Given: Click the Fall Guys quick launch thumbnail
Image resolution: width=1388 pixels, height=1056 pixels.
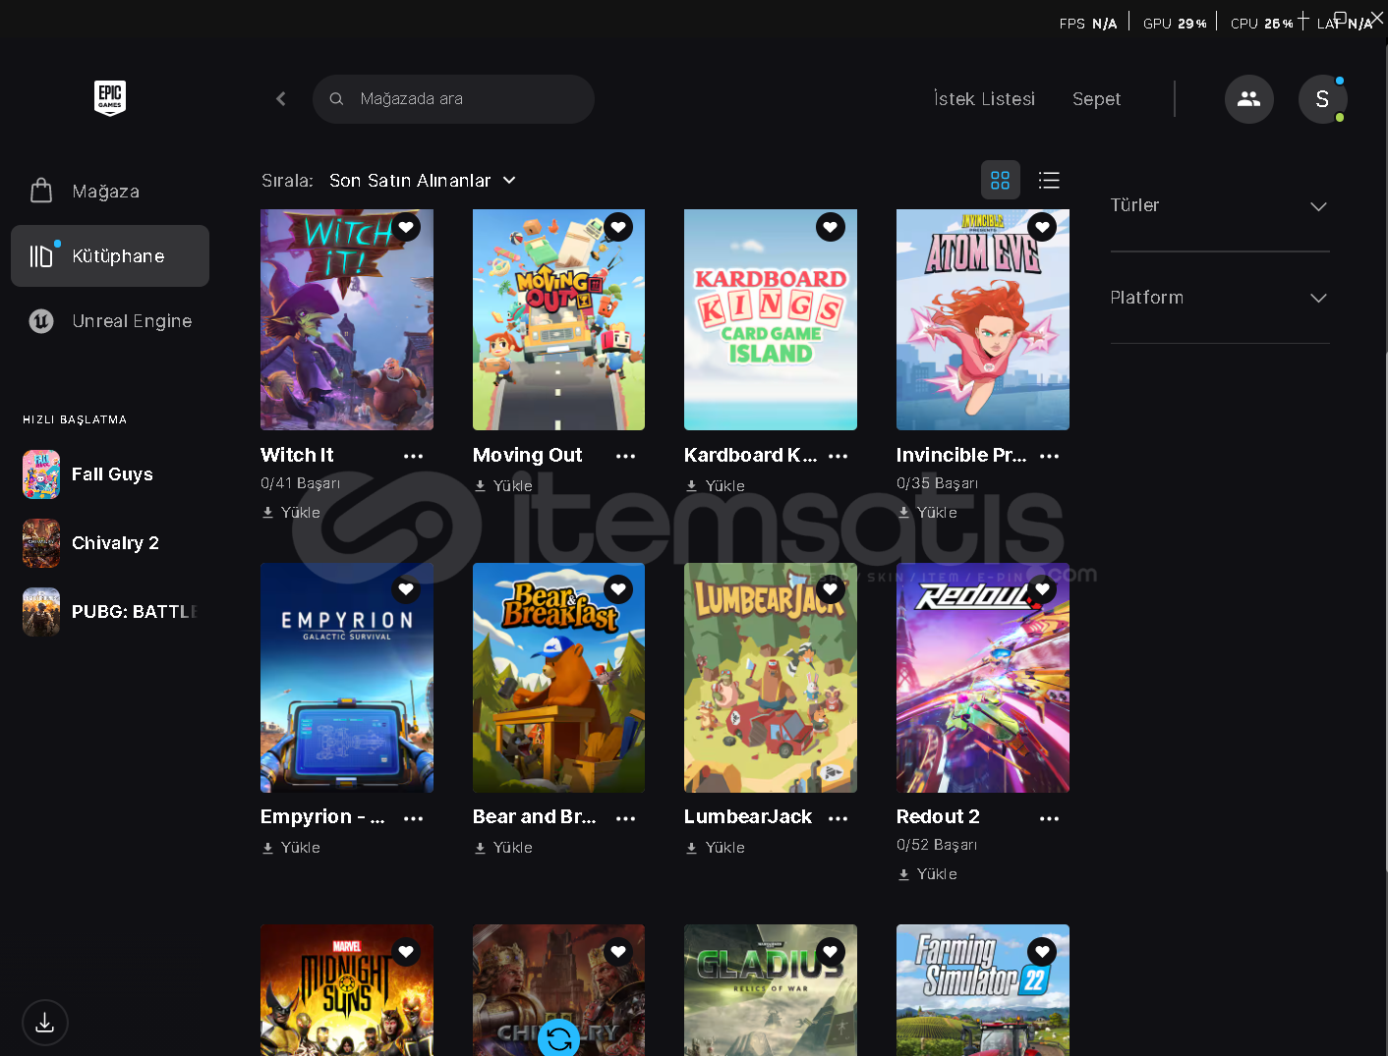Looking at the screenshot, I should pos(41,474).
